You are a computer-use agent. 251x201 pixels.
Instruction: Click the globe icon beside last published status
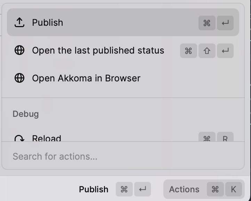click(x=19, y=50)
